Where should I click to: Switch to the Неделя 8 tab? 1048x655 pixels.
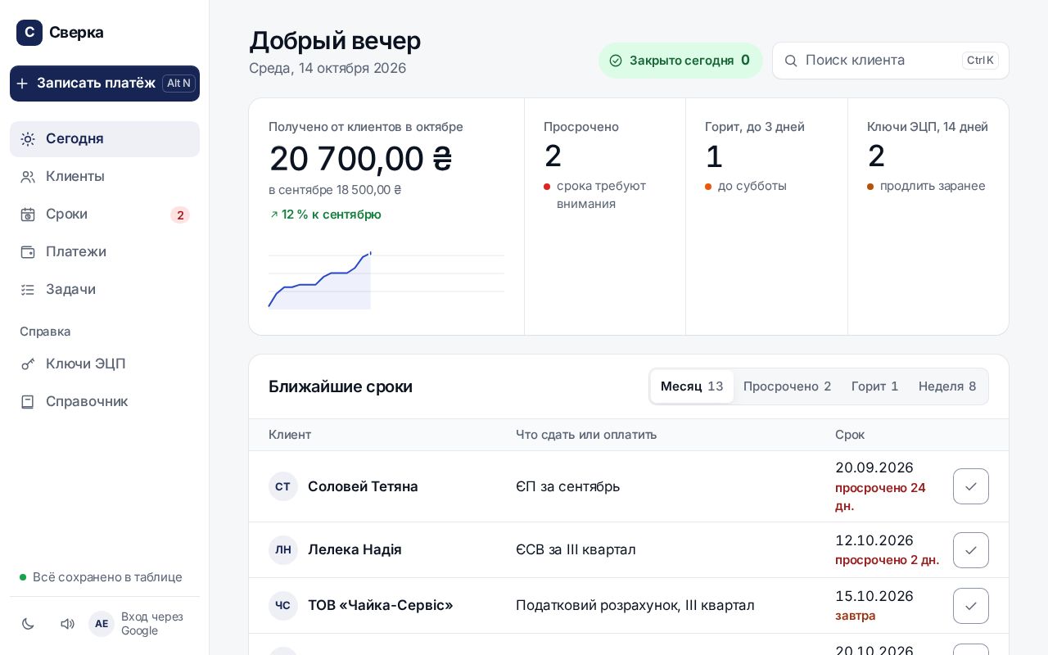pos(947,386)
